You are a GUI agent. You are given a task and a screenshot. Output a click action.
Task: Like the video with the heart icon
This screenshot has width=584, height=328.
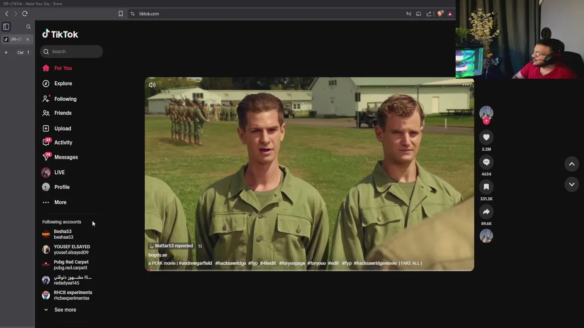point(486,137)
